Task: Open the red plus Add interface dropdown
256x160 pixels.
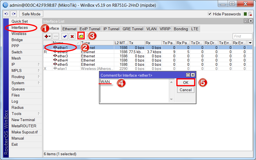Action: pos(48,36)
